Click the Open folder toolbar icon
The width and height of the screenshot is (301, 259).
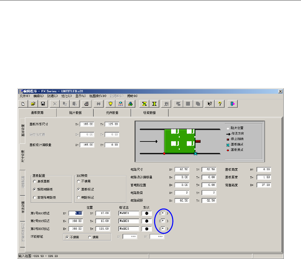pos(33,104)
